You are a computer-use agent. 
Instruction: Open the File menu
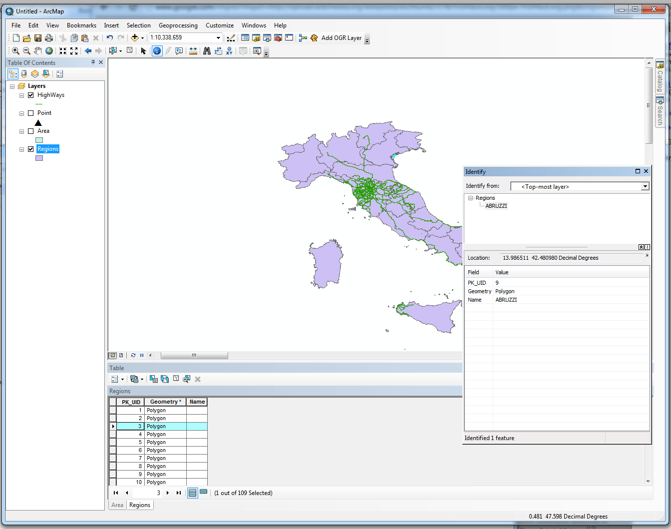click(x=16, y=25)
